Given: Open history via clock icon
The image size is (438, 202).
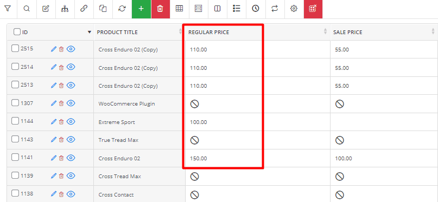Looking at the screenshot, I should 256,9.
